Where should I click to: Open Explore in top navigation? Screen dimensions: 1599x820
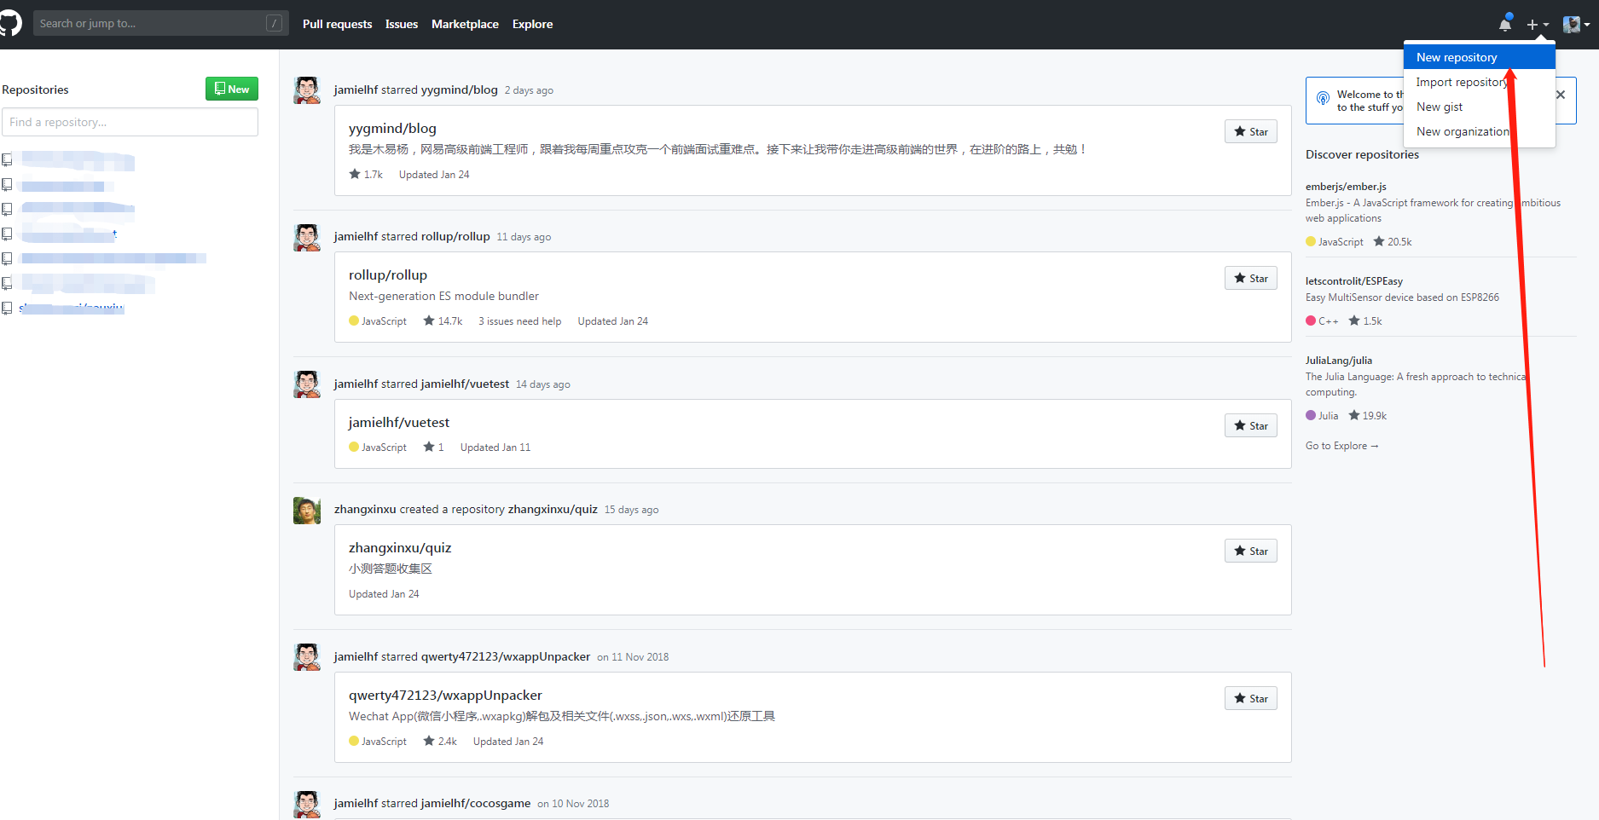pos(532,24)
